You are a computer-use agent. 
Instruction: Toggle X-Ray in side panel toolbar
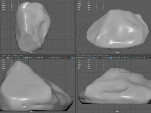tap(137, 58)
